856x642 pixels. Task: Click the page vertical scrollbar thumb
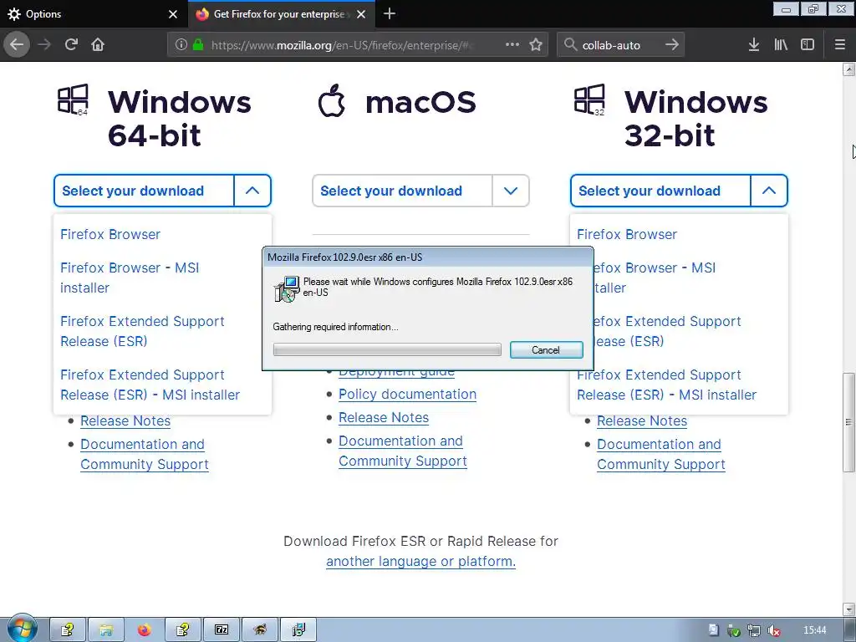[x=848, y=422]
